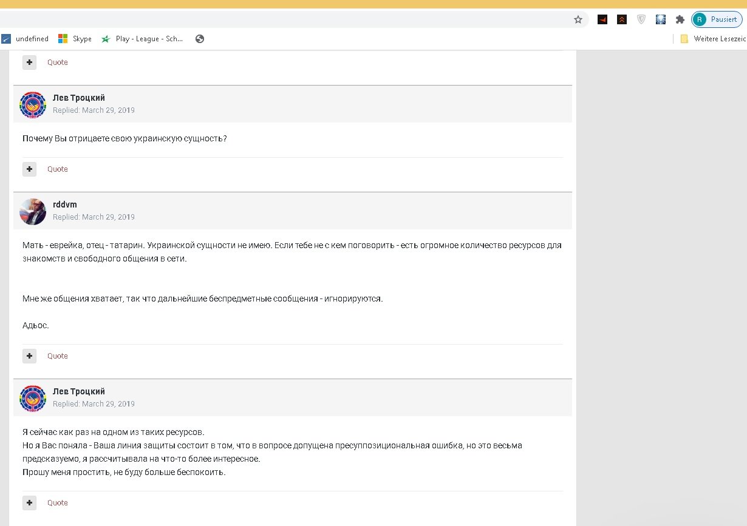Bookmark this page with the star icon
This screenshot has width=747, height=526.
[578, 19]
